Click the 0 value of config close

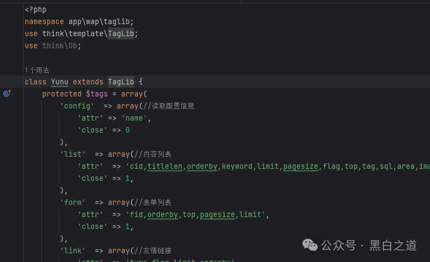point(128,130)
